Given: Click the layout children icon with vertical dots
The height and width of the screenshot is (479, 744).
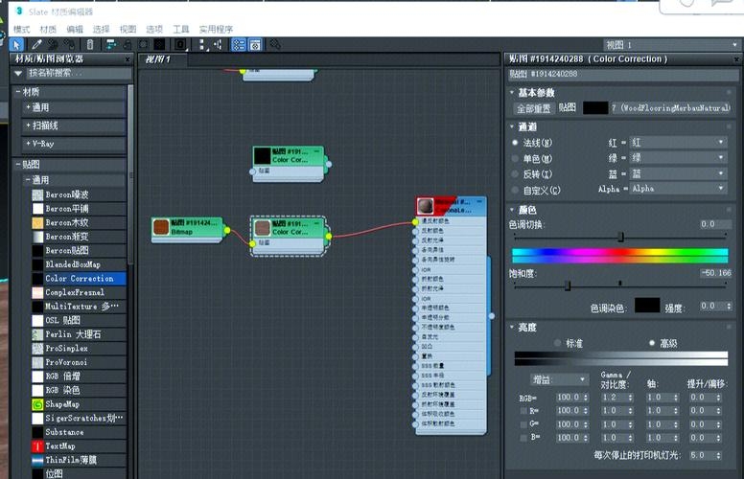Looking at the screenshot, I should pyautogui.click(x=201, y=45).
